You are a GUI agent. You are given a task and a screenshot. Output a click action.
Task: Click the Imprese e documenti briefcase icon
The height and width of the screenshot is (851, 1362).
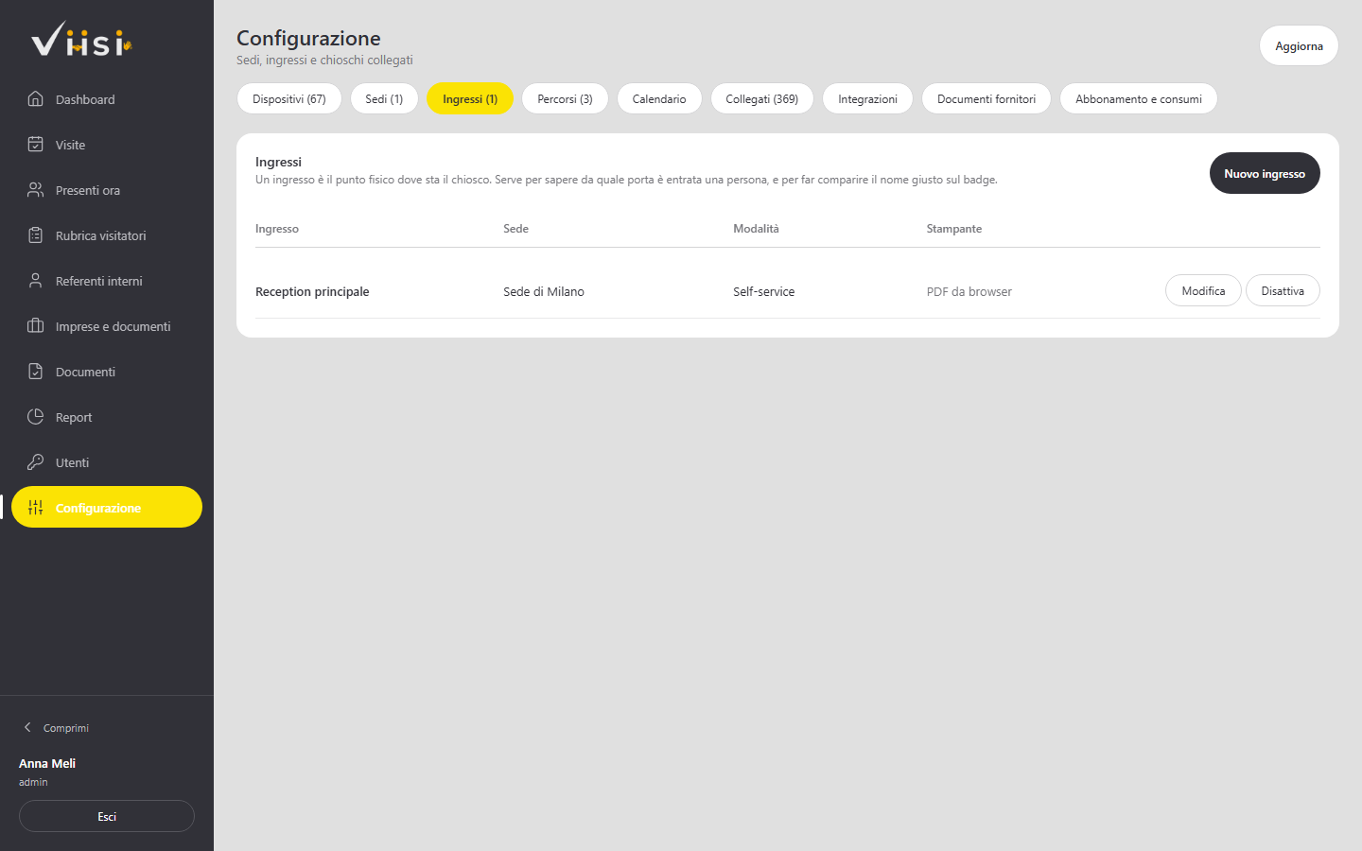35,325
